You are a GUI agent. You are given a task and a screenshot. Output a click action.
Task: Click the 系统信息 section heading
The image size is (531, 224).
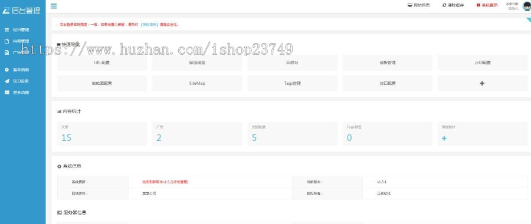click(x=69, y=166)
